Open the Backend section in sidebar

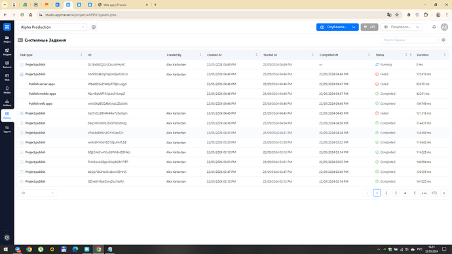point(7,65)
